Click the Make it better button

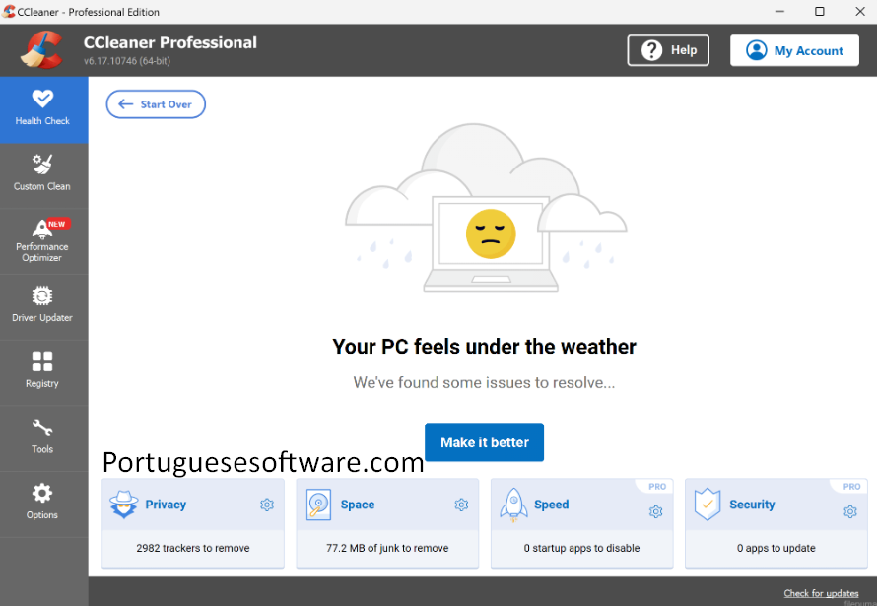pyautogui.click(x=485, y=442)
